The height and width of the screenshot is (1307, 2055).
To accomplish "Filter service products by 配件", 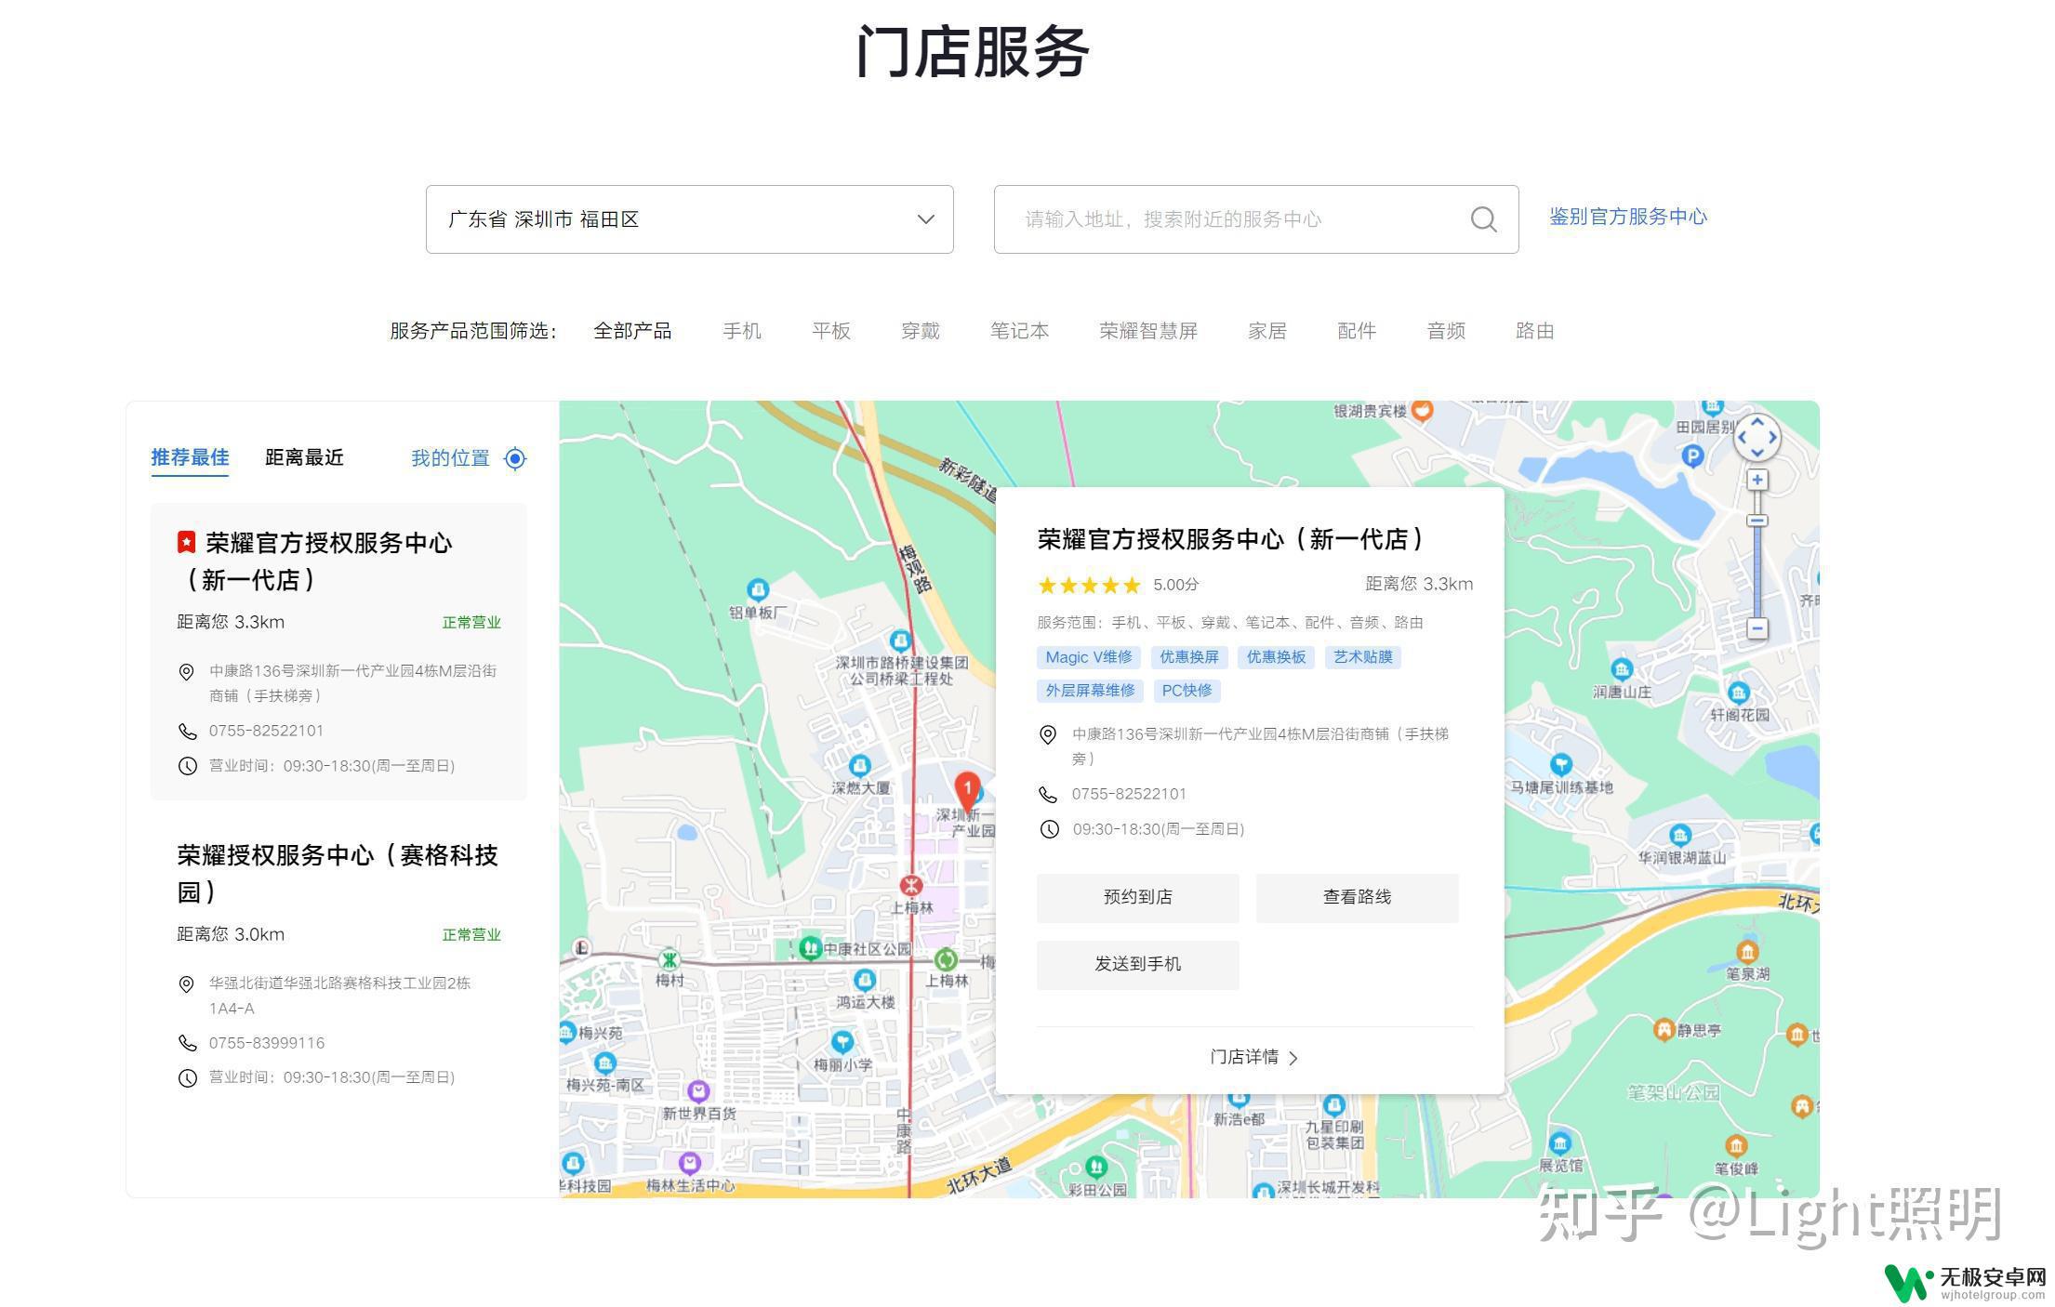I will 1356,331.
